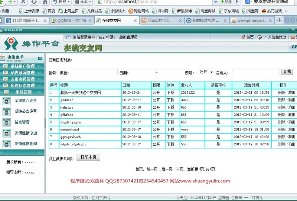
Task: Click browser home toolbar icon
Action: pos(45,2)
